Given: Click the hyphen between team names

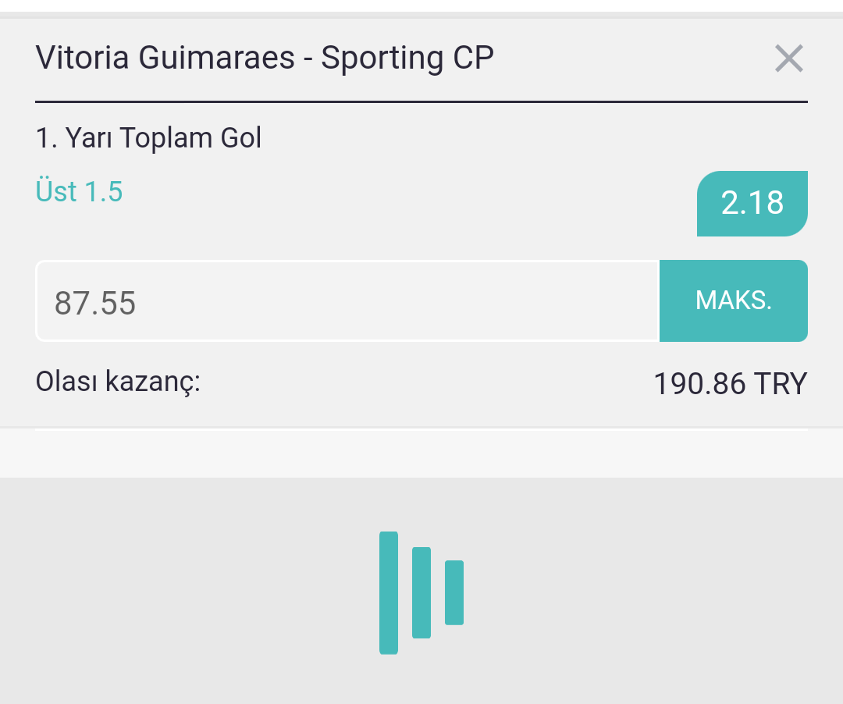Looking at the screenshot, I should (x=308, y=59).
